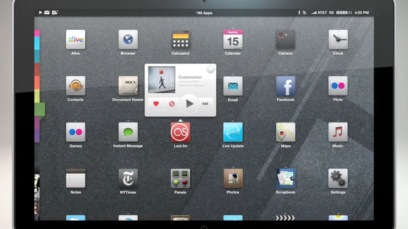Select the orange tab on left edge
This screenshot has width=408, height=229.
point(37,83)
